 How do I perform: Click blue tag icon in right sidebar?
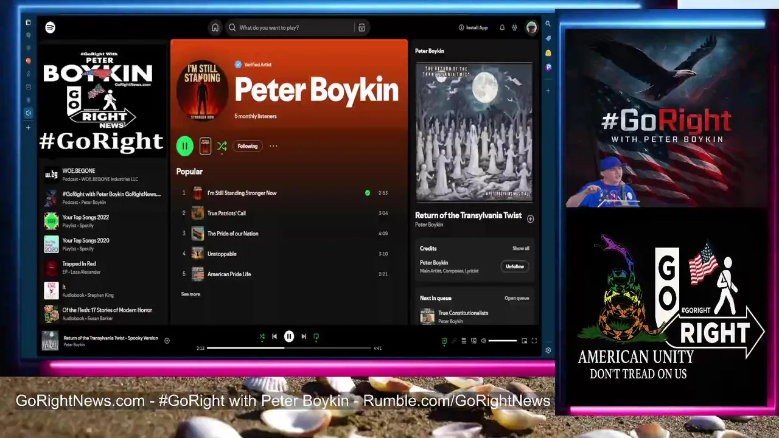(x=548, y=38)
